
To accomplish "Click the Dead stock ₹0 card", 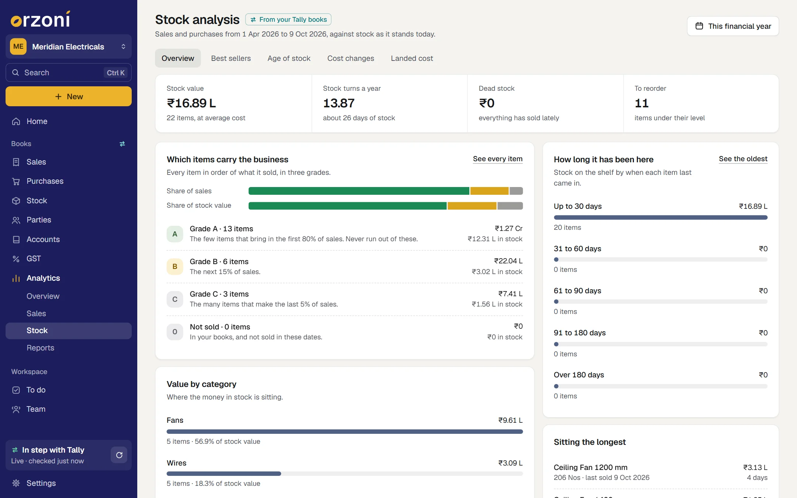I will click(x=545, y=104).
